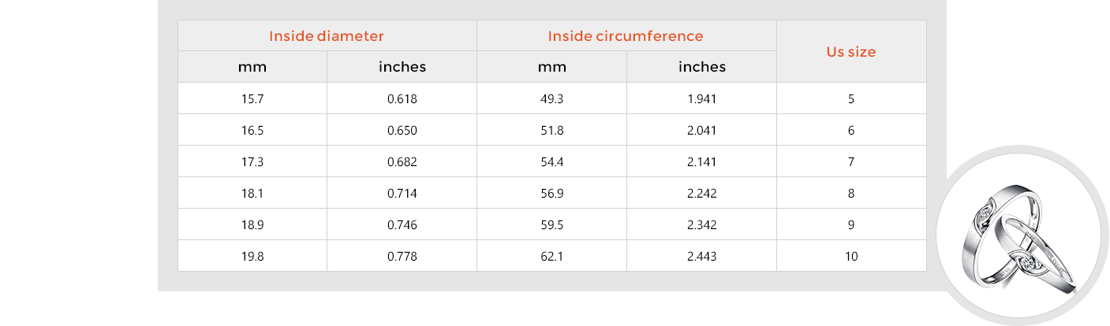1110x326 pixels.
Task: Click the couple rings product thumbnail
Action: (1017, 235)
